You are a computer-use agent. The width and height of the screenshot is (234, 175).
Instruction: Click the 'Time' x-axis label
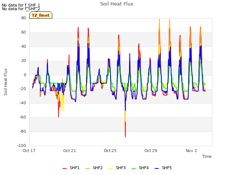[x=207, y=156]
